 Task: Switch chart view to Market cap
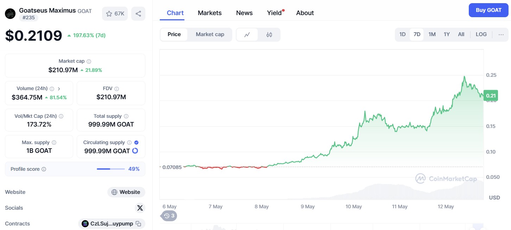point(210,34)
